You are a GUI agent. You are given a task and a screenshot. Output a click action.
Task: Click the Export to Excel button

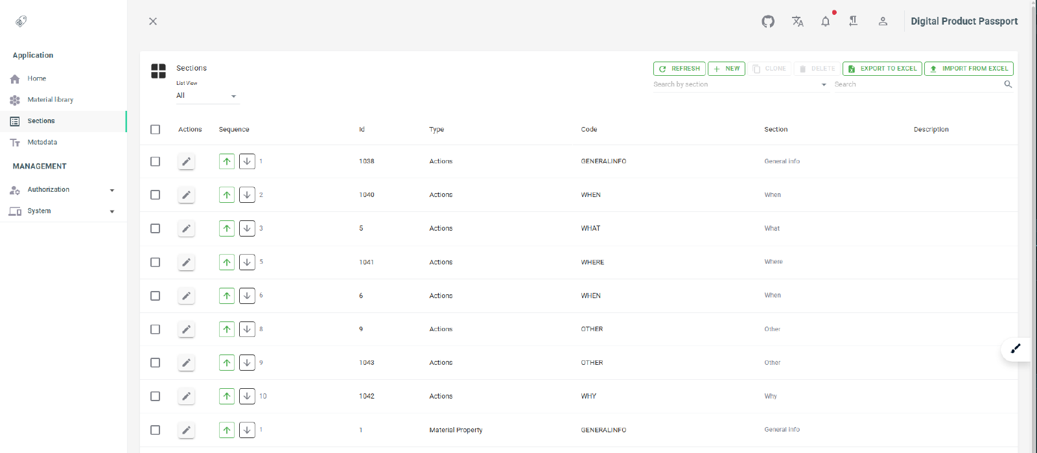882,69
